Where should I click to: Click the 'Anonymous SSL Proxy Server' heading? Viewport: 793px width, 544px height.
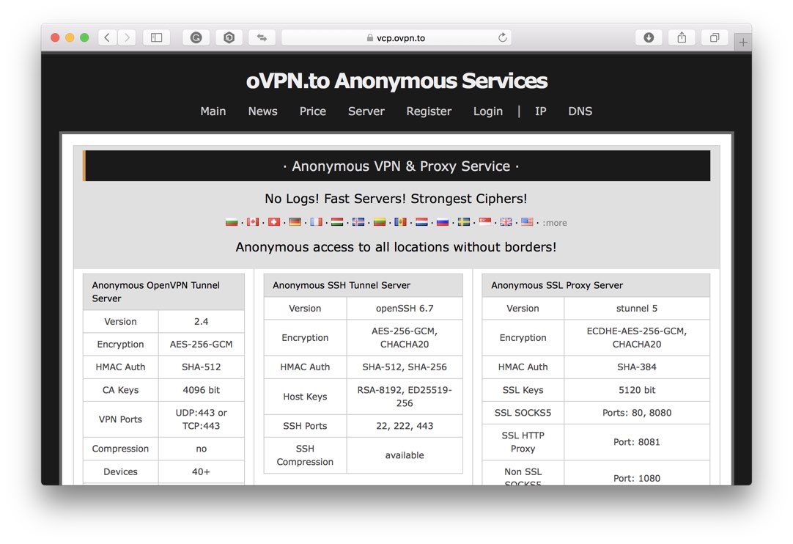tap(596, 285)
